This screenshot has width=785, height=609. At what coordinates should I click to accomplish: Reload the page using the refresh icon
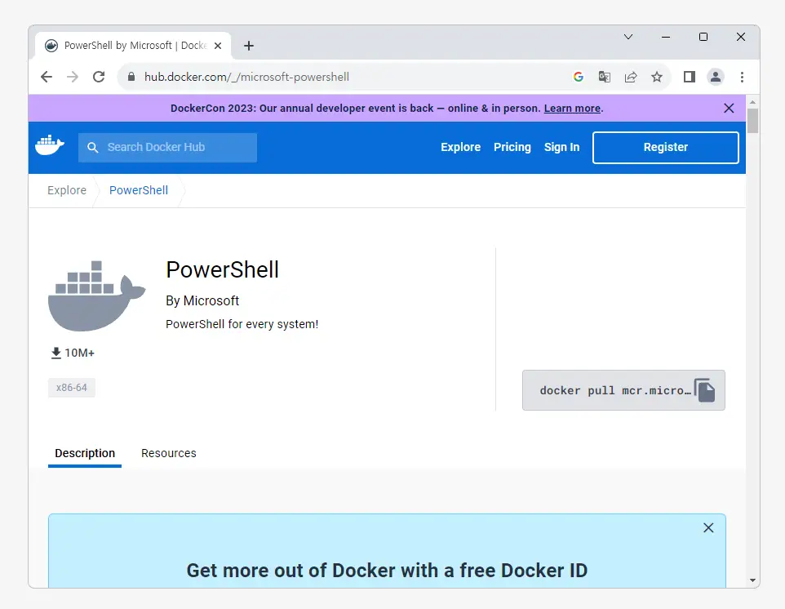(99, 76)
